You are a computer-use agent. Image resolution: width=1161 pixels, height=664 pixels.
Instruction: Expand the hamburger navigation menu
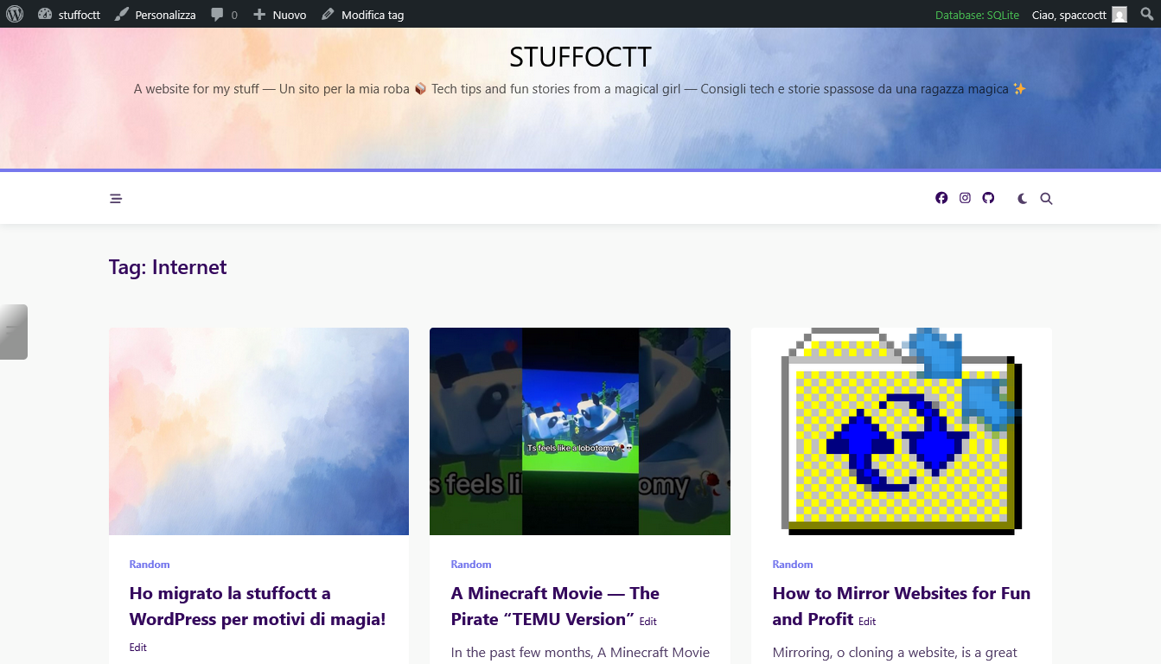pos(116,199)
